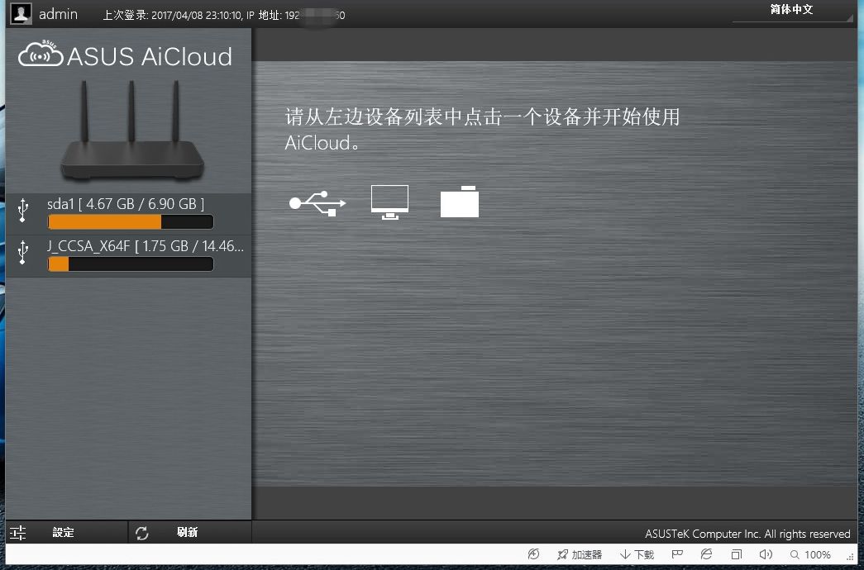The height and width of the screenshot is (570, 864).
Task: Click the router device image
Action: pyautogui.click(x=131, y=130)
